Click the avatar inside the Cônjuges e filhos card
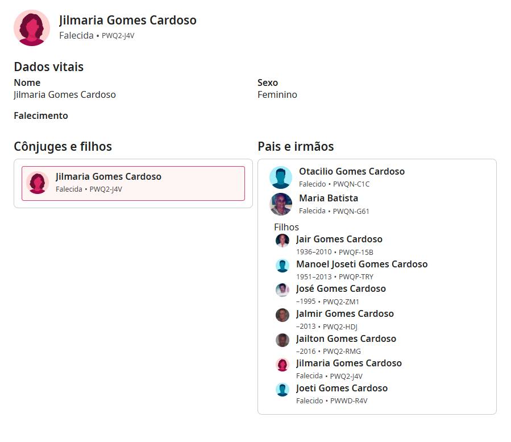 pyautogui.click(x=38, y=183)
